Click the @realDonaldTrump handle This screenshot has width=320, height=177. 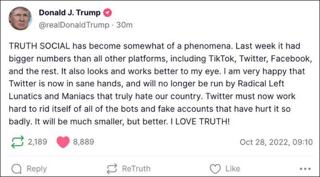click(74, 25)
